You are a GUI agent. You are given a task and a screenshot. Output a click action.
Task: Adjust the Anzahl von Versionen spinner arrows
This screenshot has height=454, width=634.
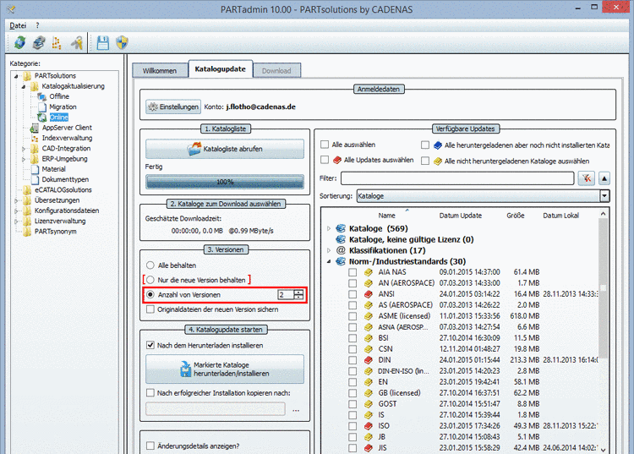[x=298, y=295]
